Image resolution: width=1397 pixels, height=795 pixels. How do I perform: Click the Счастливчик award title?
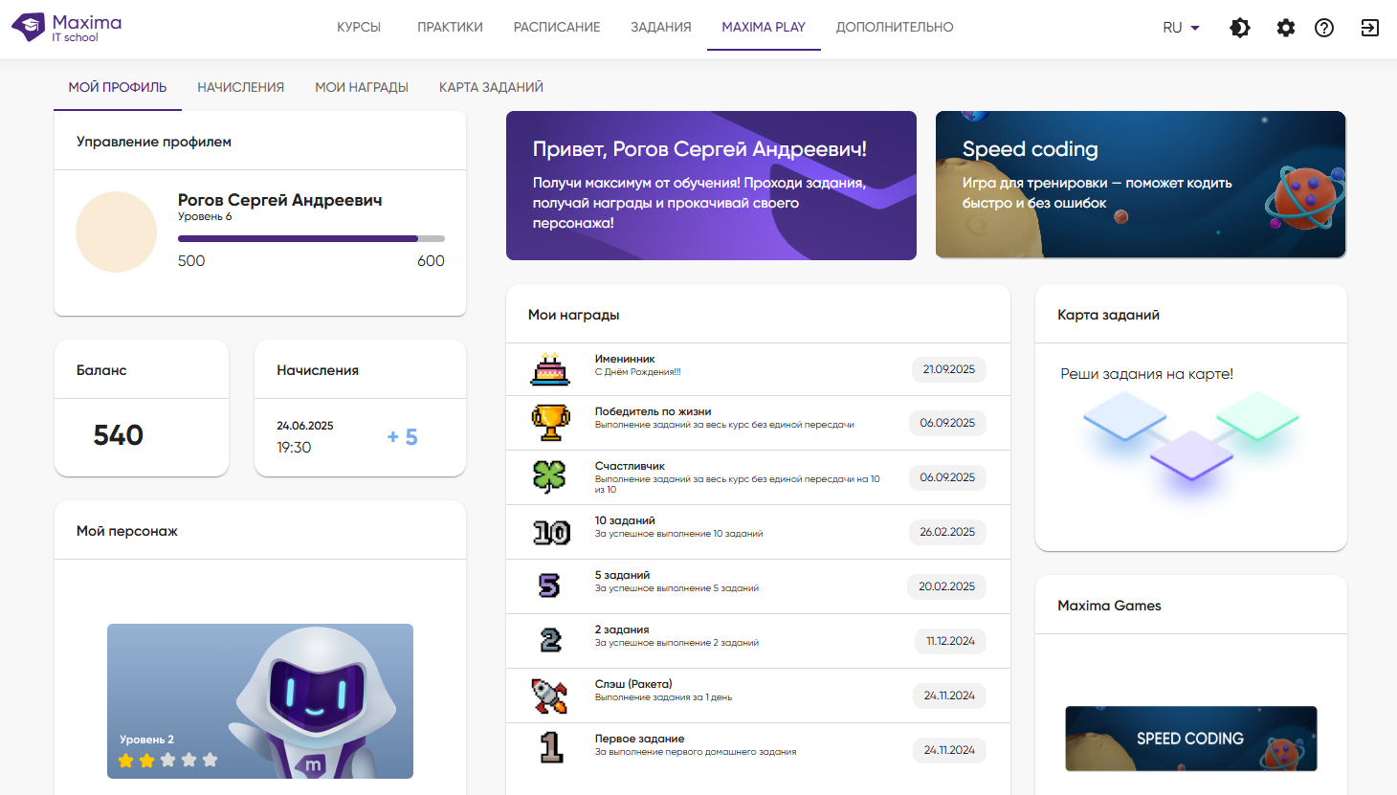click(630, 467)
